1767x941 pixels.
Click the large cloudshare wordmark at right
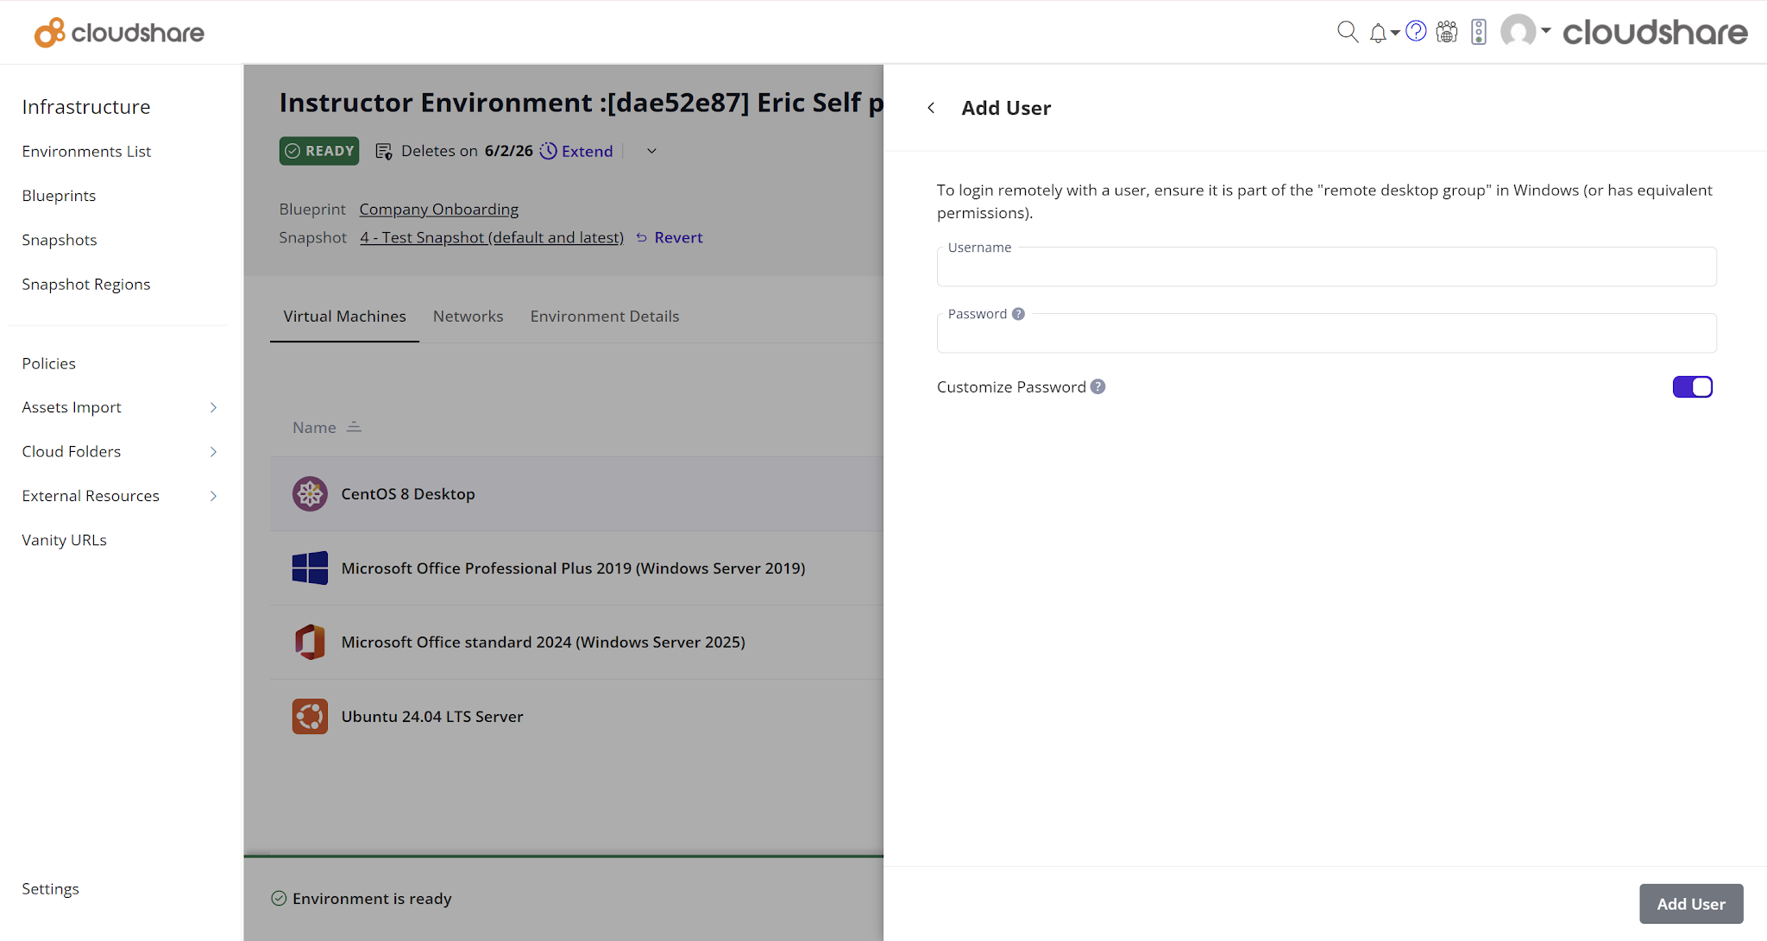(x=1655, y=32)
